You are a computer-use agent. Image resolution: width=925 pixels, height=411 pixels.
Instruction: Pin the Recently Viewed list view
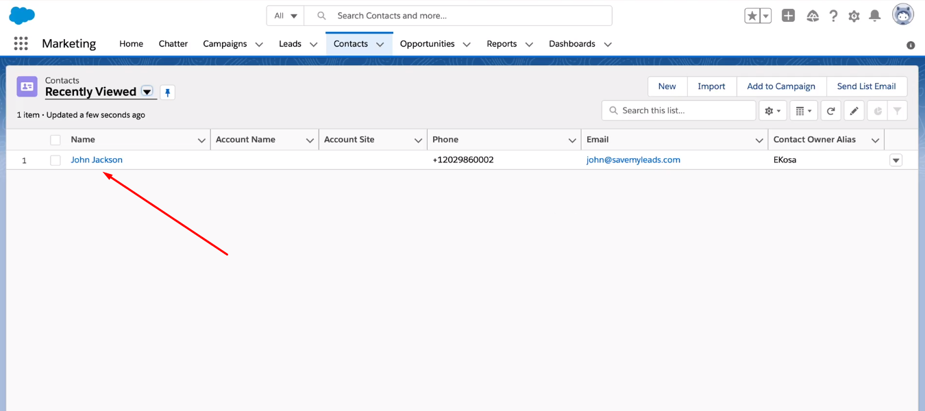point(168,92)
